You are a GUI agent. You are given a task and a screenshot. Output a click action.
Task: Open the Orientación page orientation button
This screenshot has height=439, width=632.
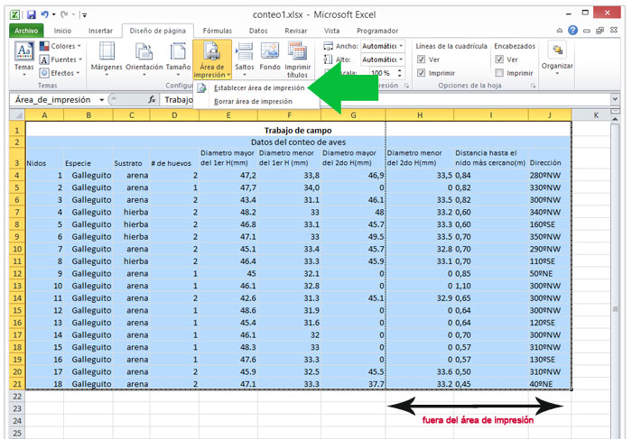click(x=144, y=59)
